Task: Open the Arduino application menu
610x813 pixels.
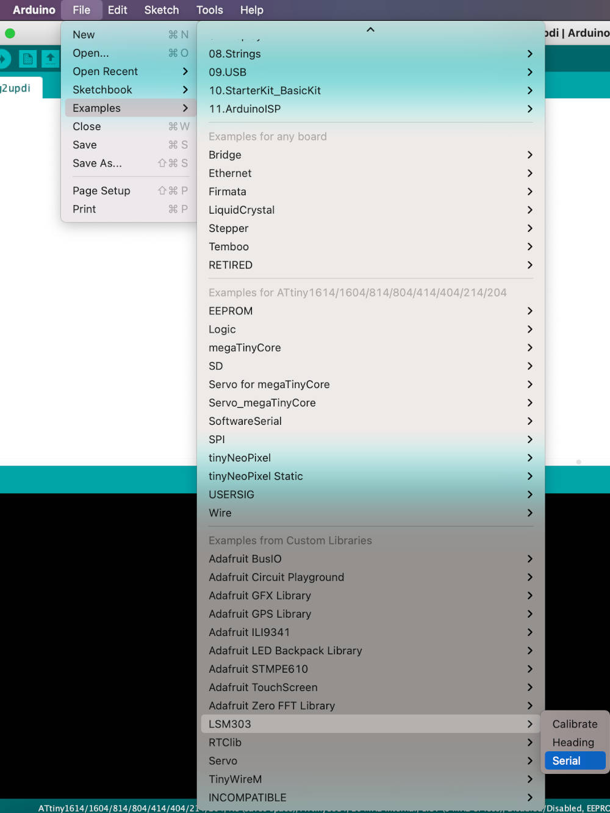Action: tap(34, 10)
